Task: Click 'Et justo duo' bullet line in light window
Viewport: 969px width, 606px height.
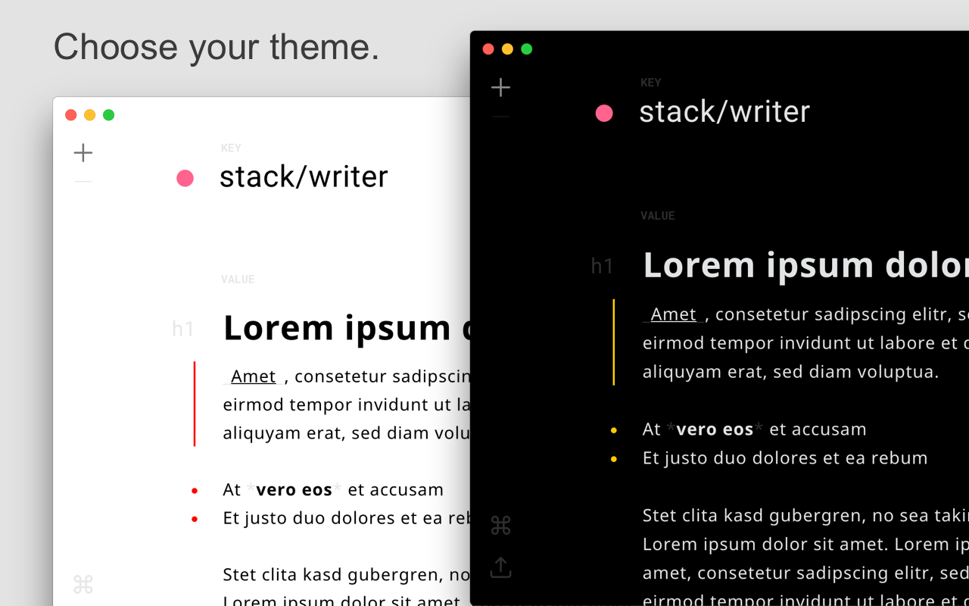Action: tap(347, 519)
